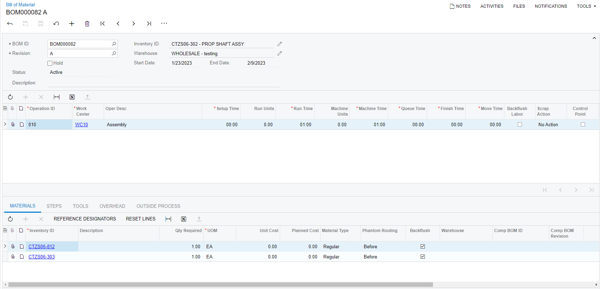Open the more actions ellipsis menu
The image size is (601, 289).
[x=164, y=24]
